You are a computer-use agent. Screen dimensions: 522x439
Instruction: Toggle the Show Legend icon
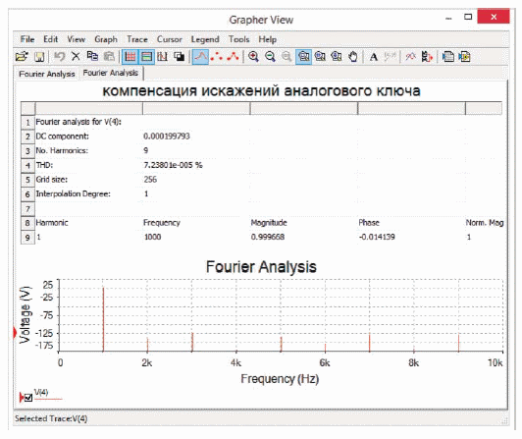click(x=146, y=56)
